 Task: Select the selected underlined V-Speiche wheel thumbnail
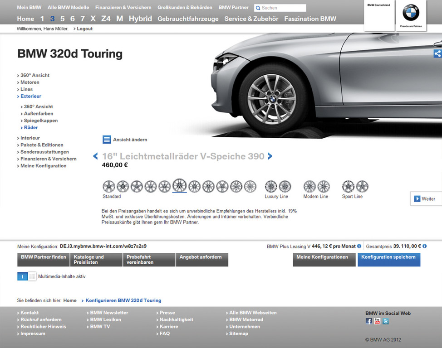pos(180,185)
